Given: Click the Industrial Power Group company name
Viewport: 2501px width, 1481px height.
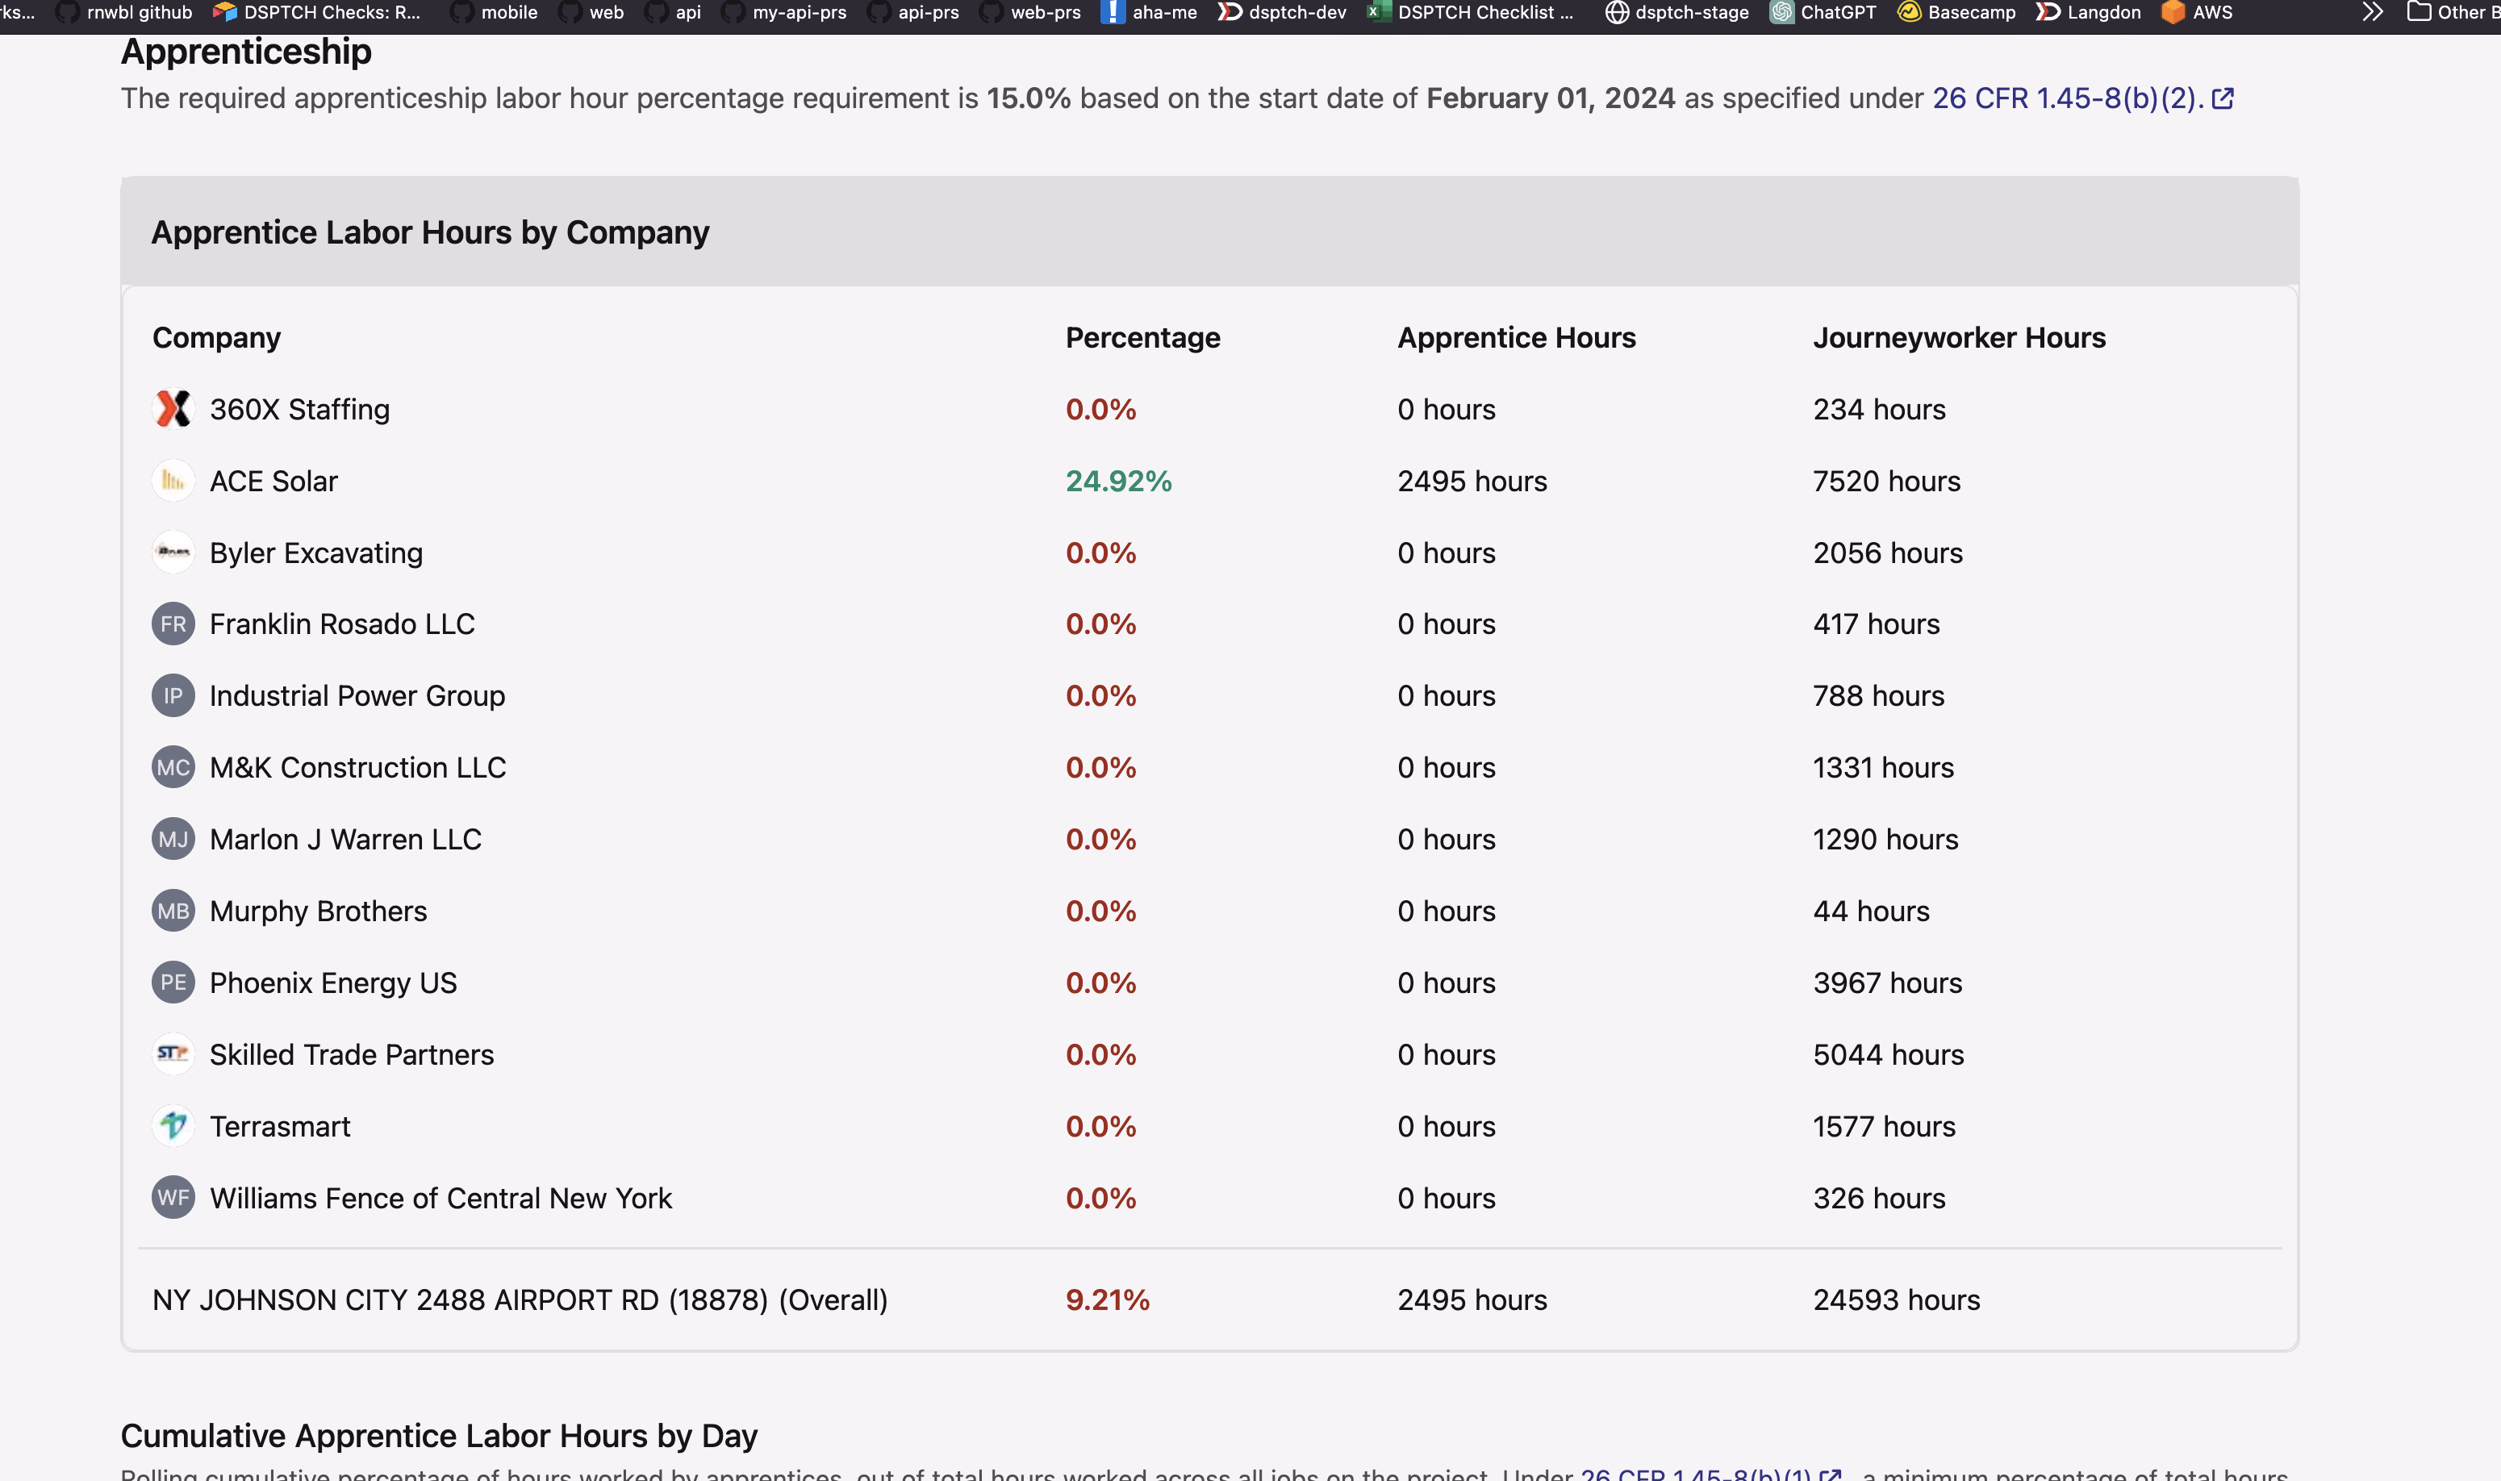Looking at the screenshot, I should (x=357, y=695).
